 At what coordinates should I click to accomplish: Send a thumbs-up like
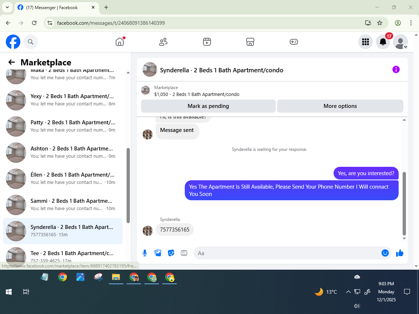coord(399,253)
